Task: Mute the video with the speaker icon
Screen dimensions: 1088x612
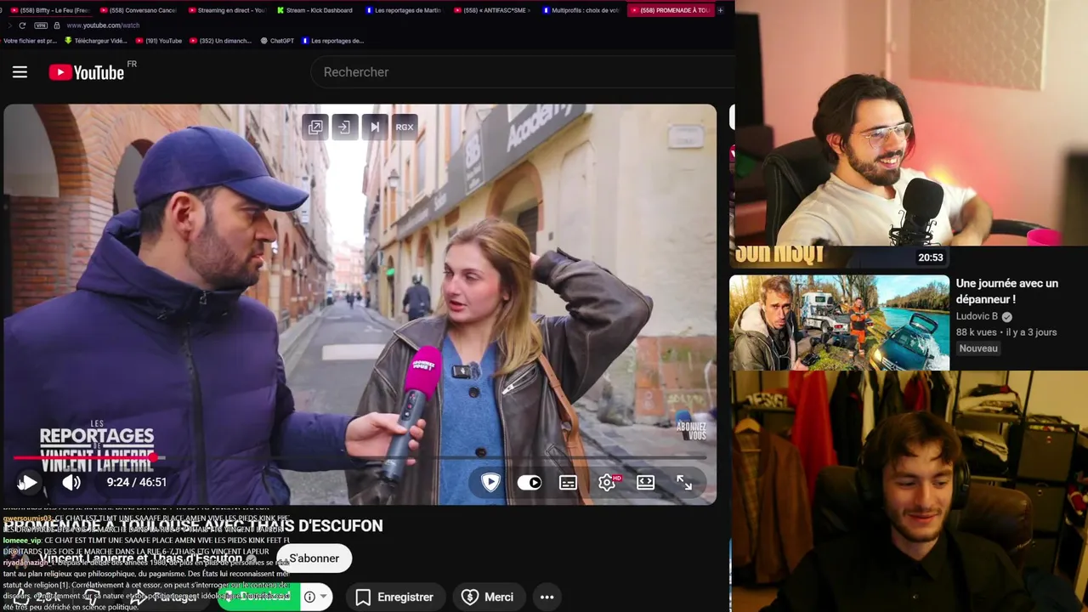Action: (71, 482)
